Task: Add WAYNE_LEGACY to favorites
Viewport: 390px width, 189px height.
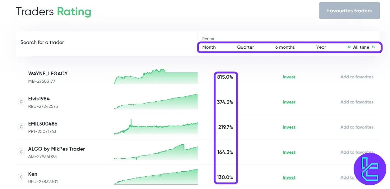Action: pos(357,77)
